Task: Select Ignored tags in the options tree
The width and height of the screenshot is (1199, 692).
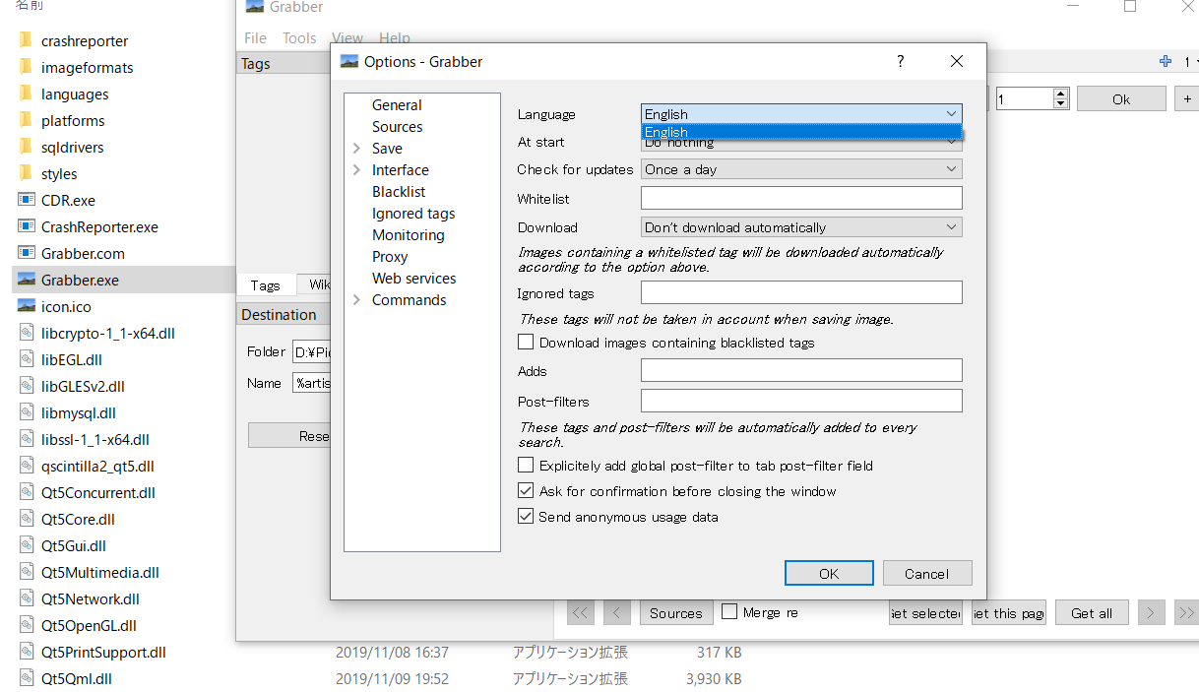Action: coord(413,214)
